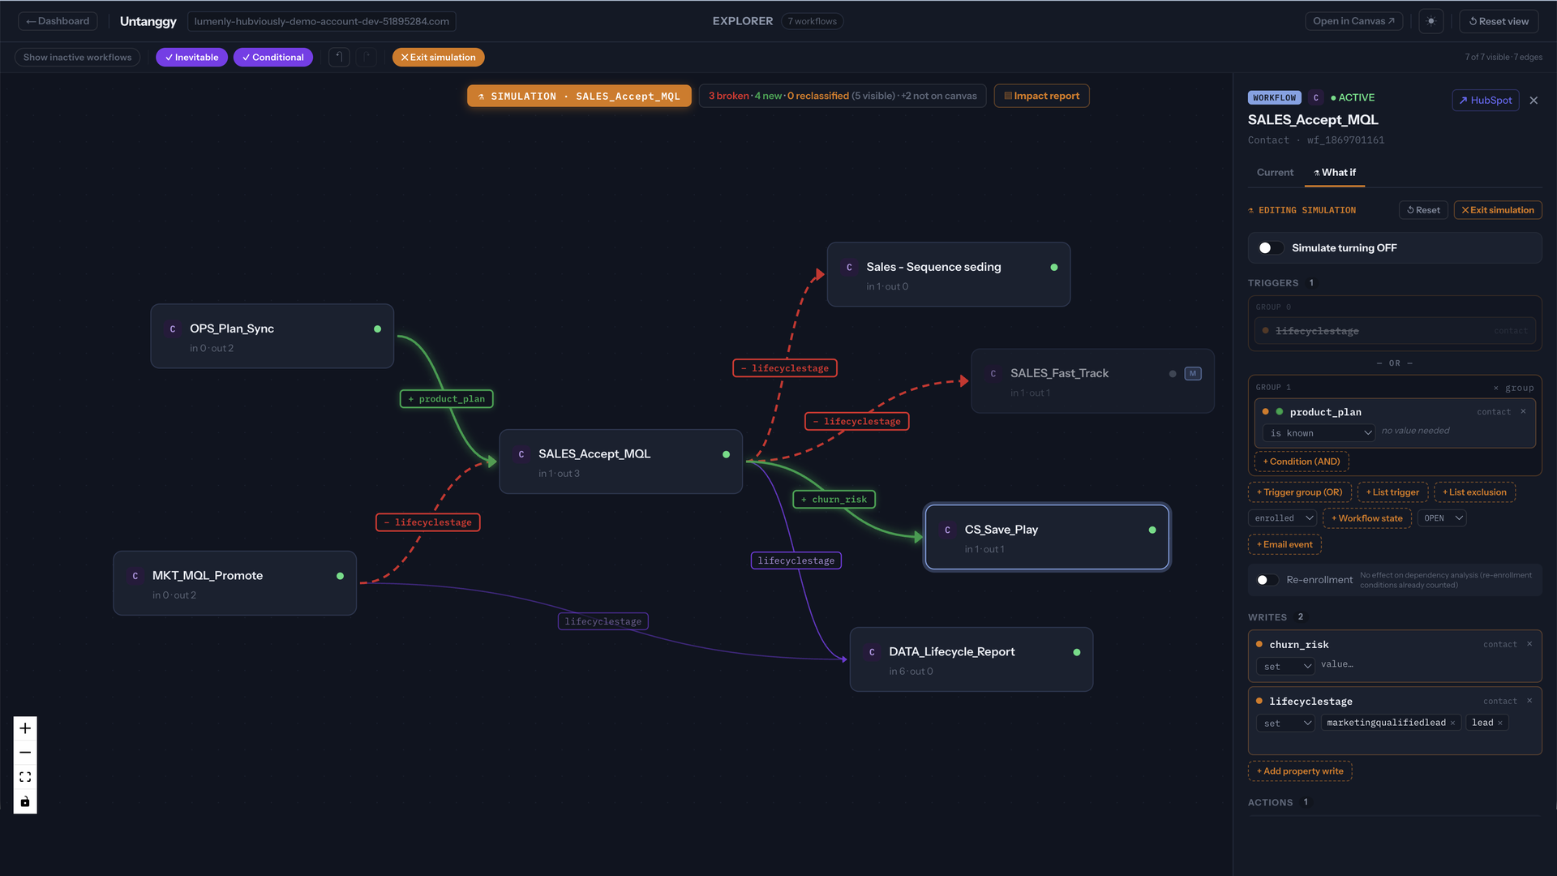Screen dimensions: 1557x876
Task: Open the 'is known' operator dropdown
Action: [1319, 433]
